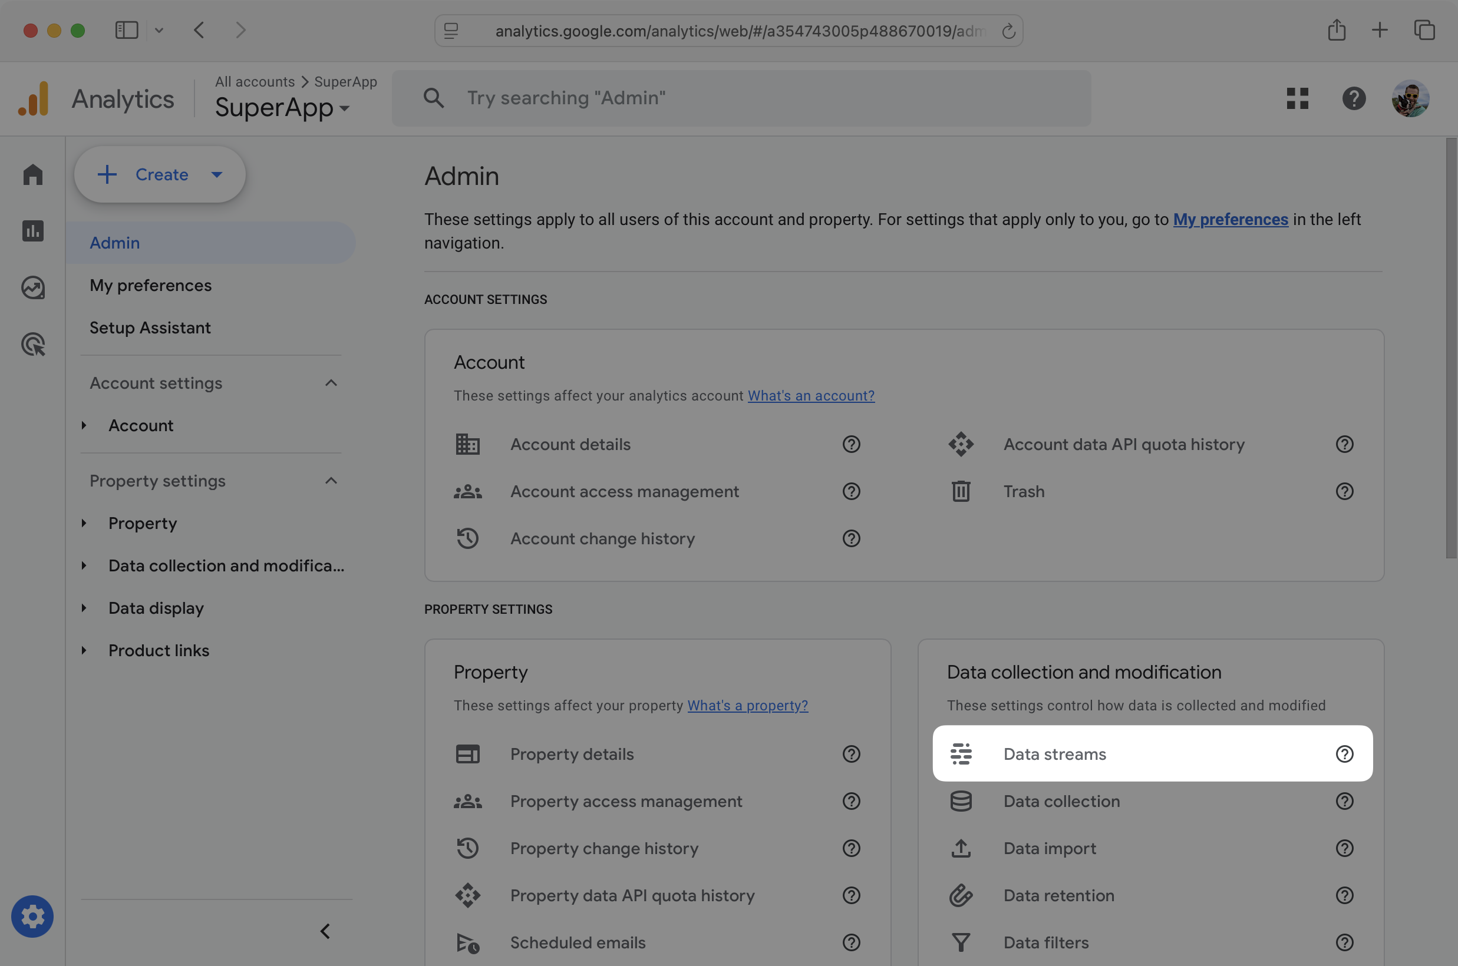The height and width of the screenshot is (966, 1458).
Task: Open the Data import section
Action: point(1049,848)
